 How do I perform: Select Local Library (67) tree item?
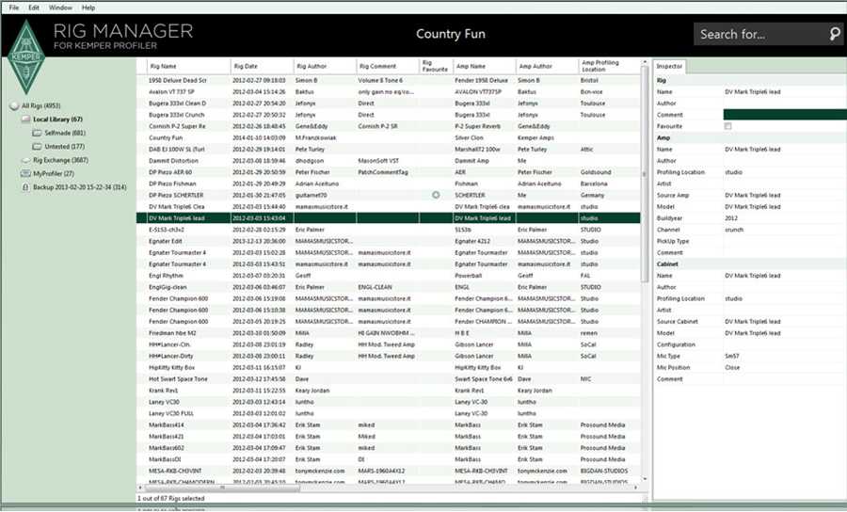57,120
